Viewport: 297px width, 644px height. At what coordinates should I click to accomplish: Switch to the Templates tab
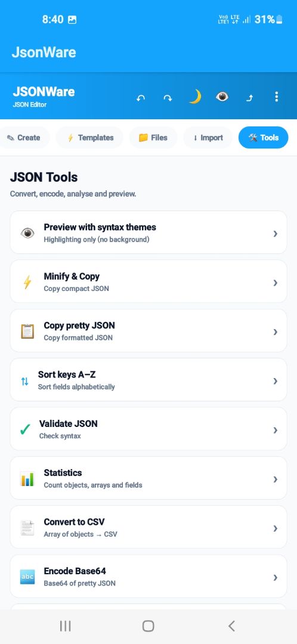89,138
